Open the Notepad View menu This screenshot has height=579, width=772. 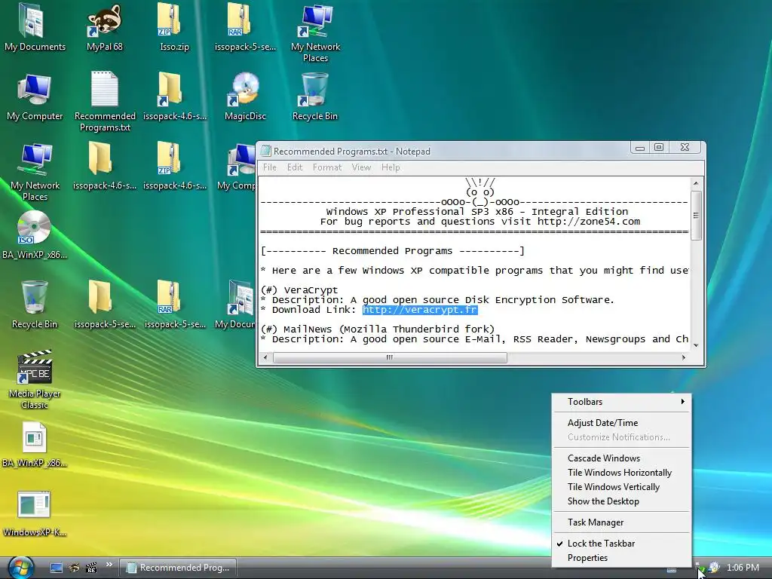(x=361, y=167)
